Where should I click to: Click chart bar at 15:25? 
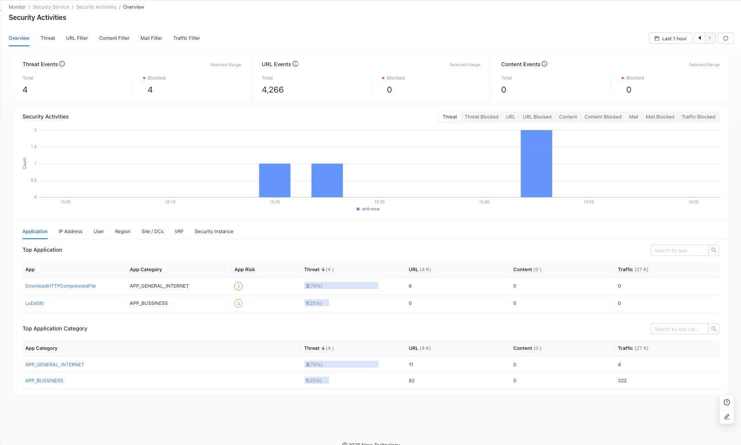pos(275,180)
